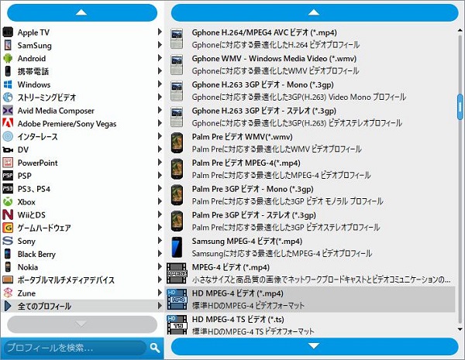This screenshot has width=465, height=360.
Task: Open the ゲームハードウェア category
Action: [x=82, y=228]
